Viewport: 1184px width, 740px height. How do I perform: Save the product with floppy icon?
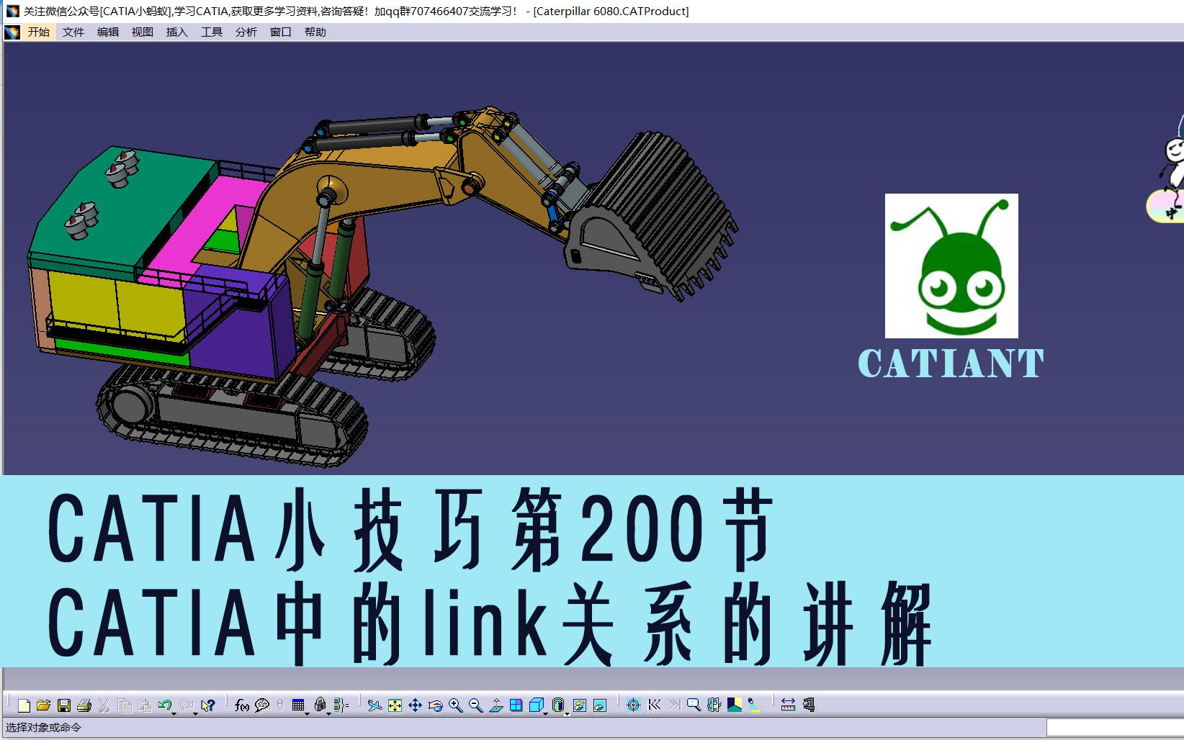64,705
